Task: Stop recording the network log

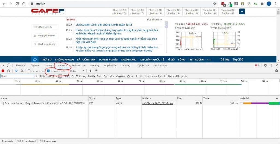Action: (x=3, y=71)
